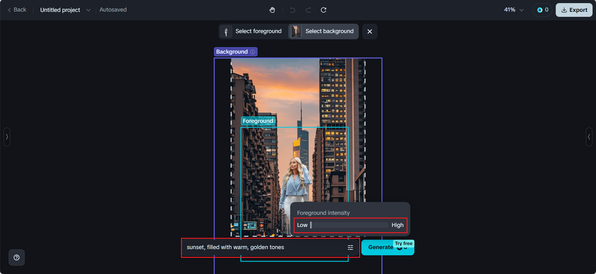Undo the last action
The width and height of the screenshot is (596, 274).
coord(292,10)
